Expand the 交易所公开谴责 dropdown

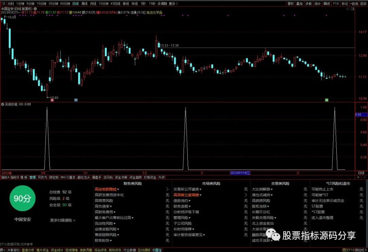(x=187, y=189)
